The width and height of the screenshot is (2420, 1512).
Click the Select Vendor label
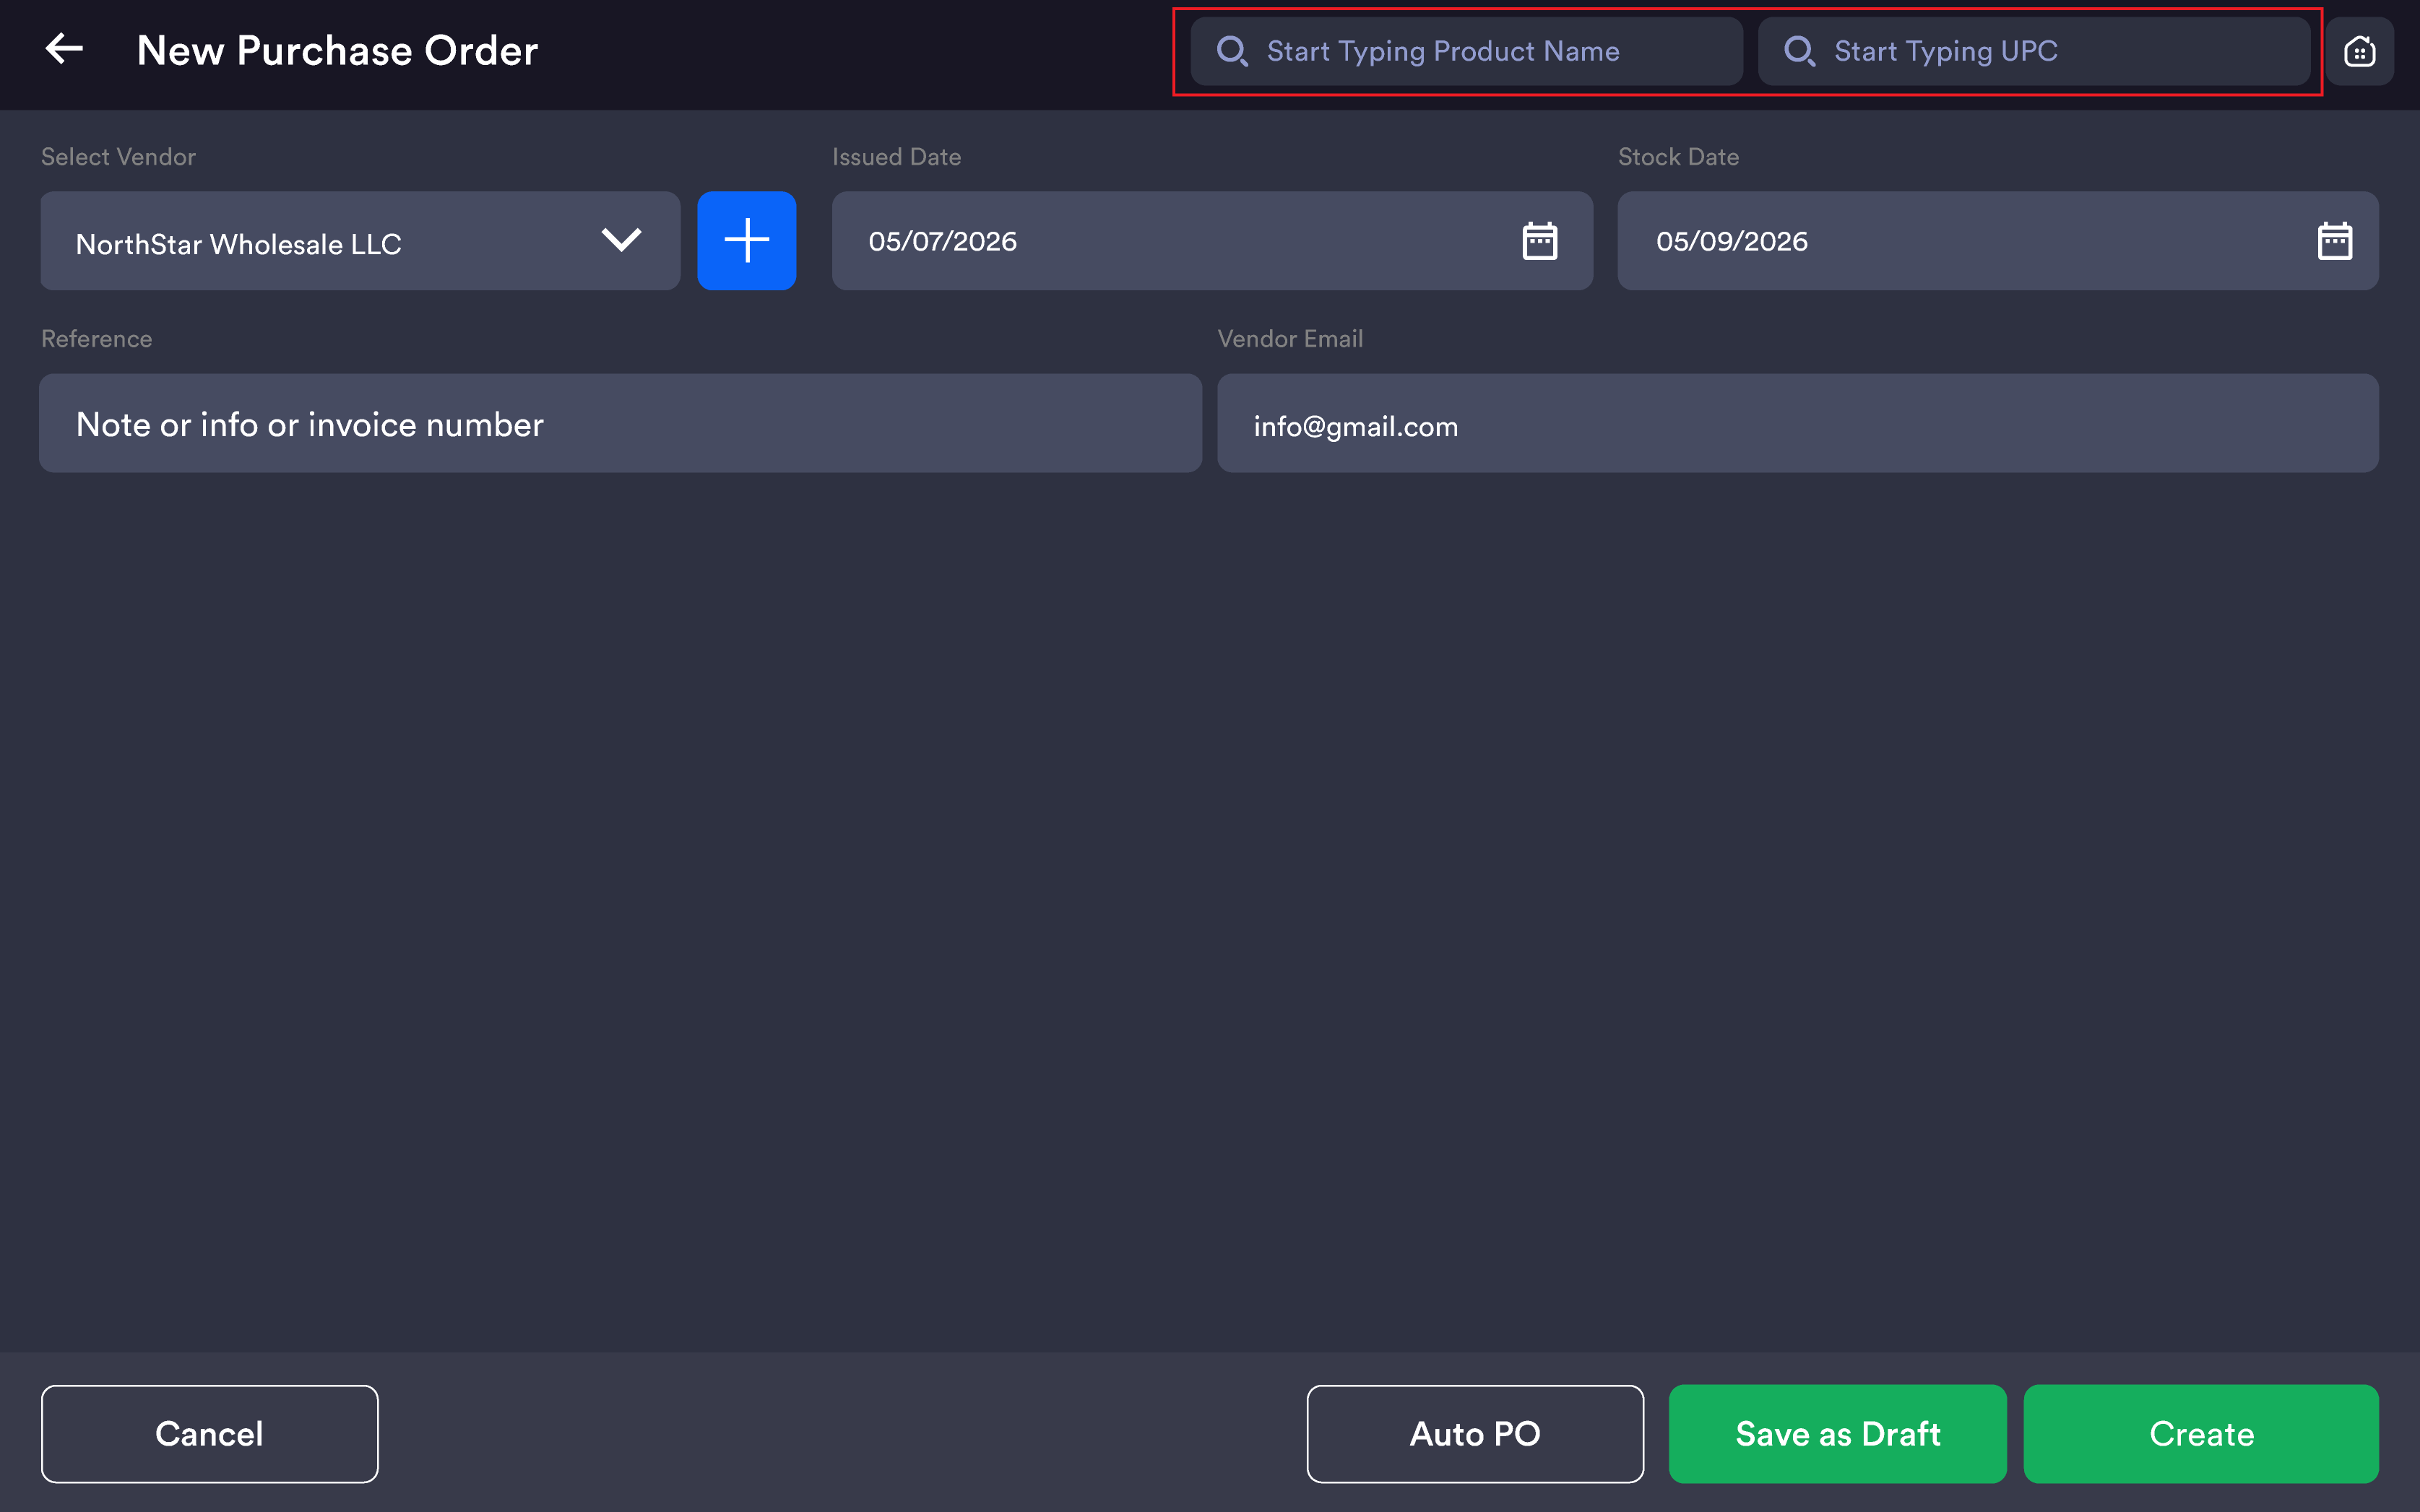[x=118, y=157]
